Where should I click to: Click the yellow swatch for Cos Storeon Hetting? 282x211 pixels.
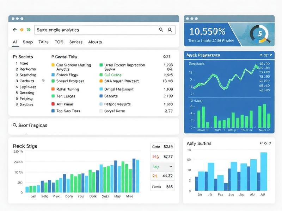53,65
